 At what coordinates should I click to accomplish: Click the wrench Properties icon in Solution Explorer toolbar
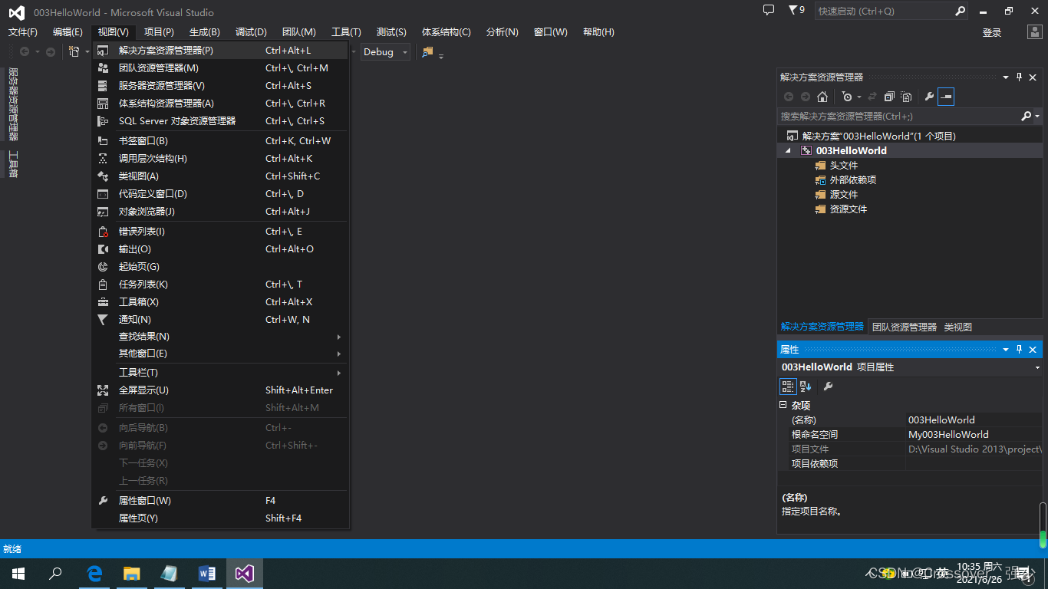(929, 97)
